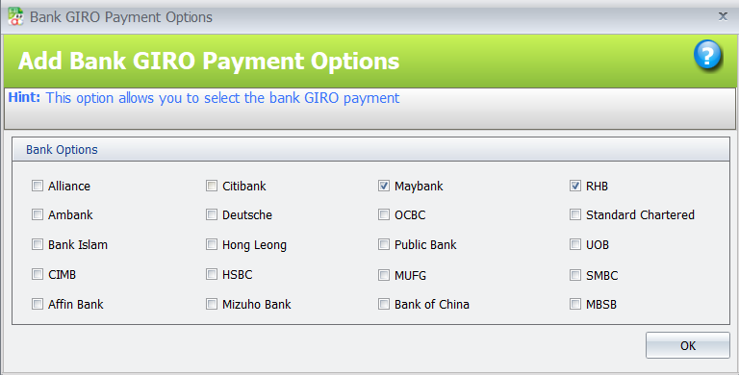739x375 pixels.
Task: Select the Bank Islam checkbox
Action: tap(38, 244)
